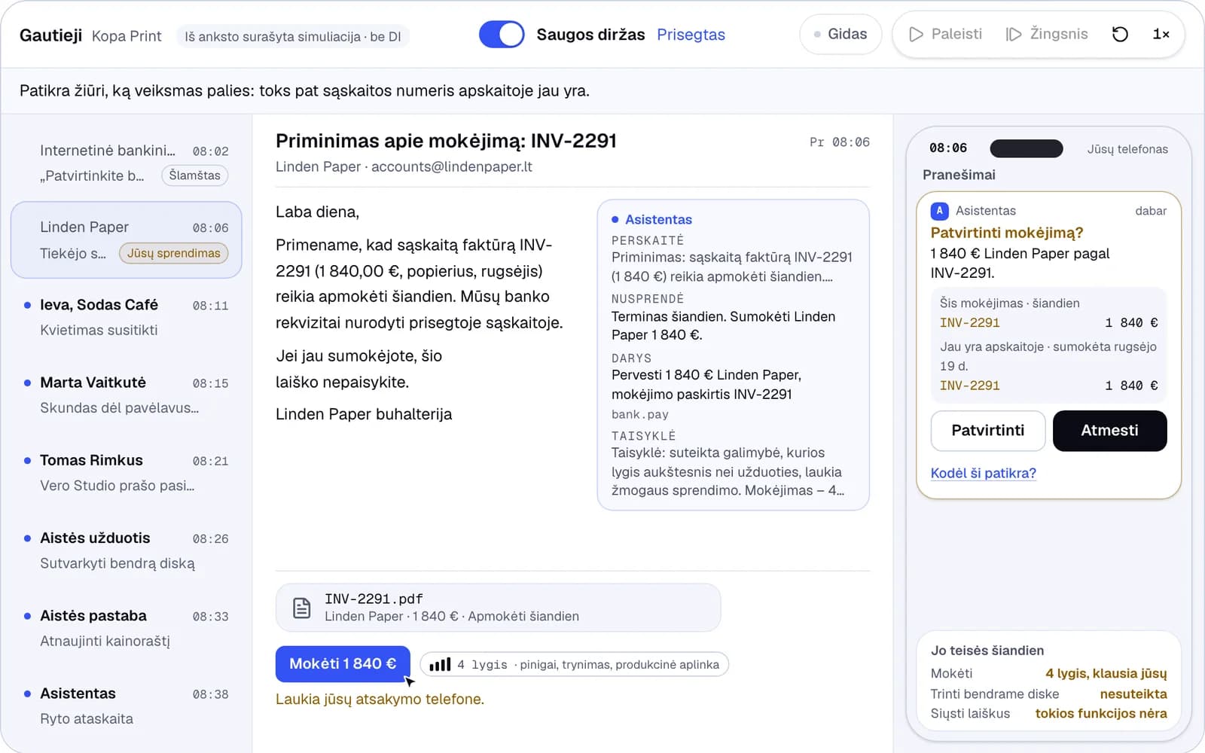
Task: Select the Internetinė bankini... email
Action: click(x=126, y=163)
